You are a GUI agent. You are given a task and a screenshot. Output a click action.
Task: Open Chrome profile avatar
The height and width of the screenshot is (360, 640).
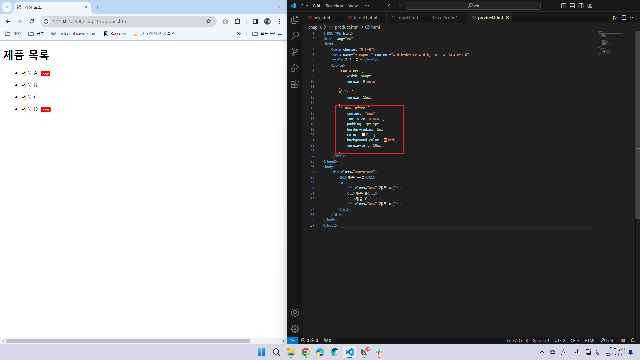click(267, 21)
